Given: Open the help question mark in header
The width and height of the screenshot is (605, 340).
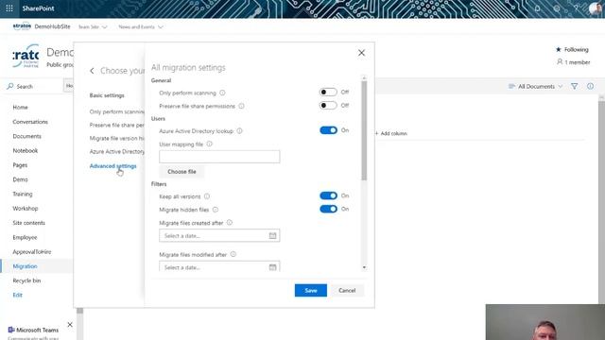Looking at the screenshot, I should pos(576,8).
